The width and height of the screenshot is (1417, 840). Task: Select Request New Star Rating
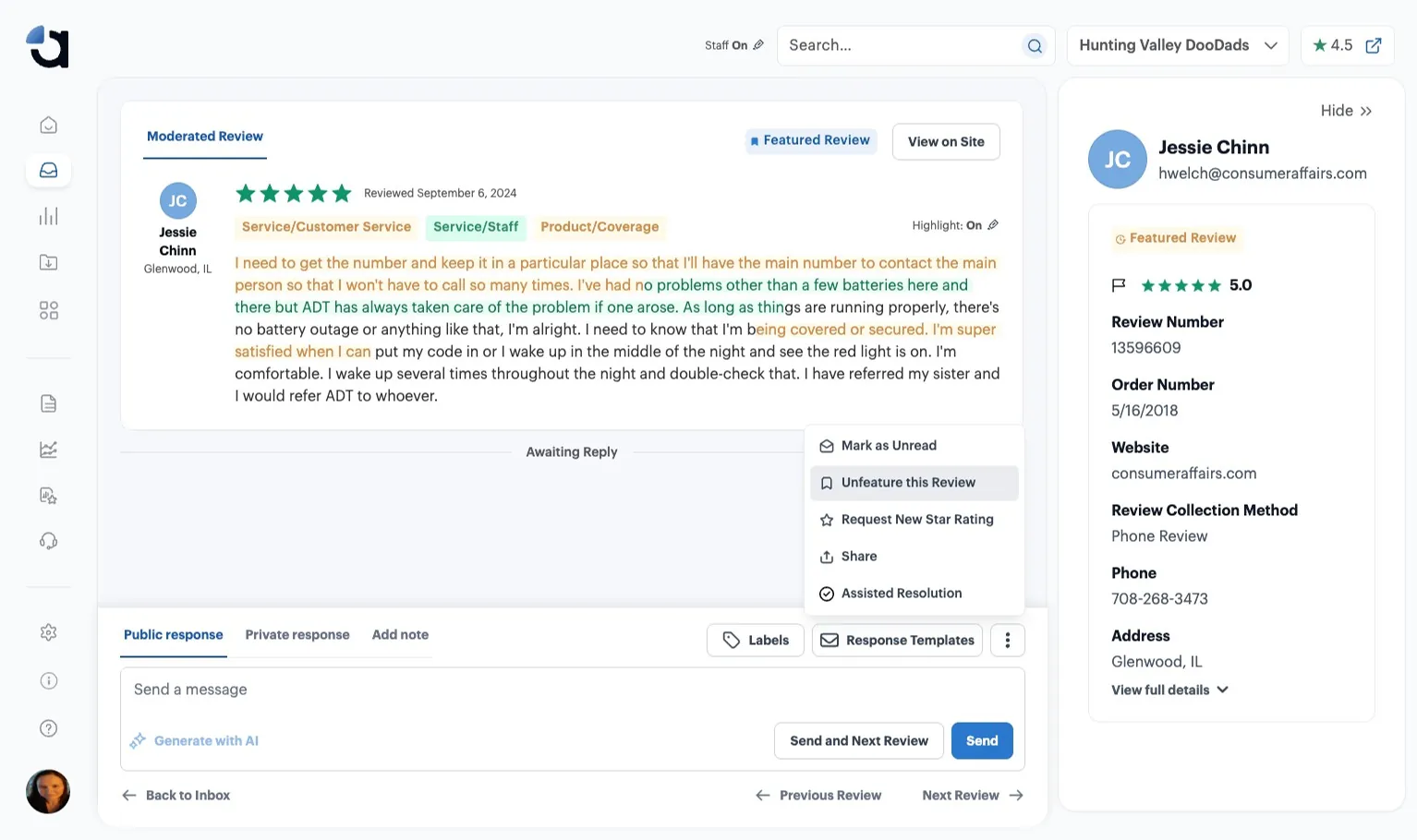pyautogui.click(x=914, y=520)
